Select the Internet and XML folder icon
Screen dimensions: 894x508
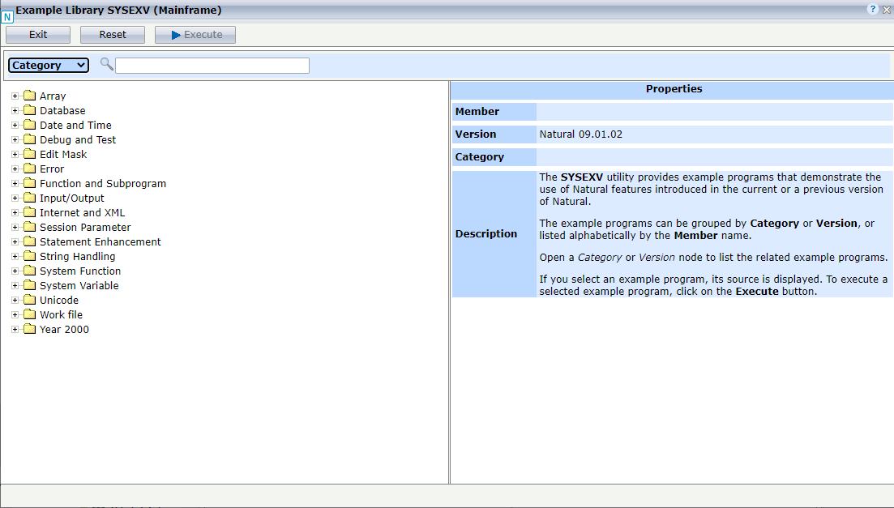click(x=29, y=212)
